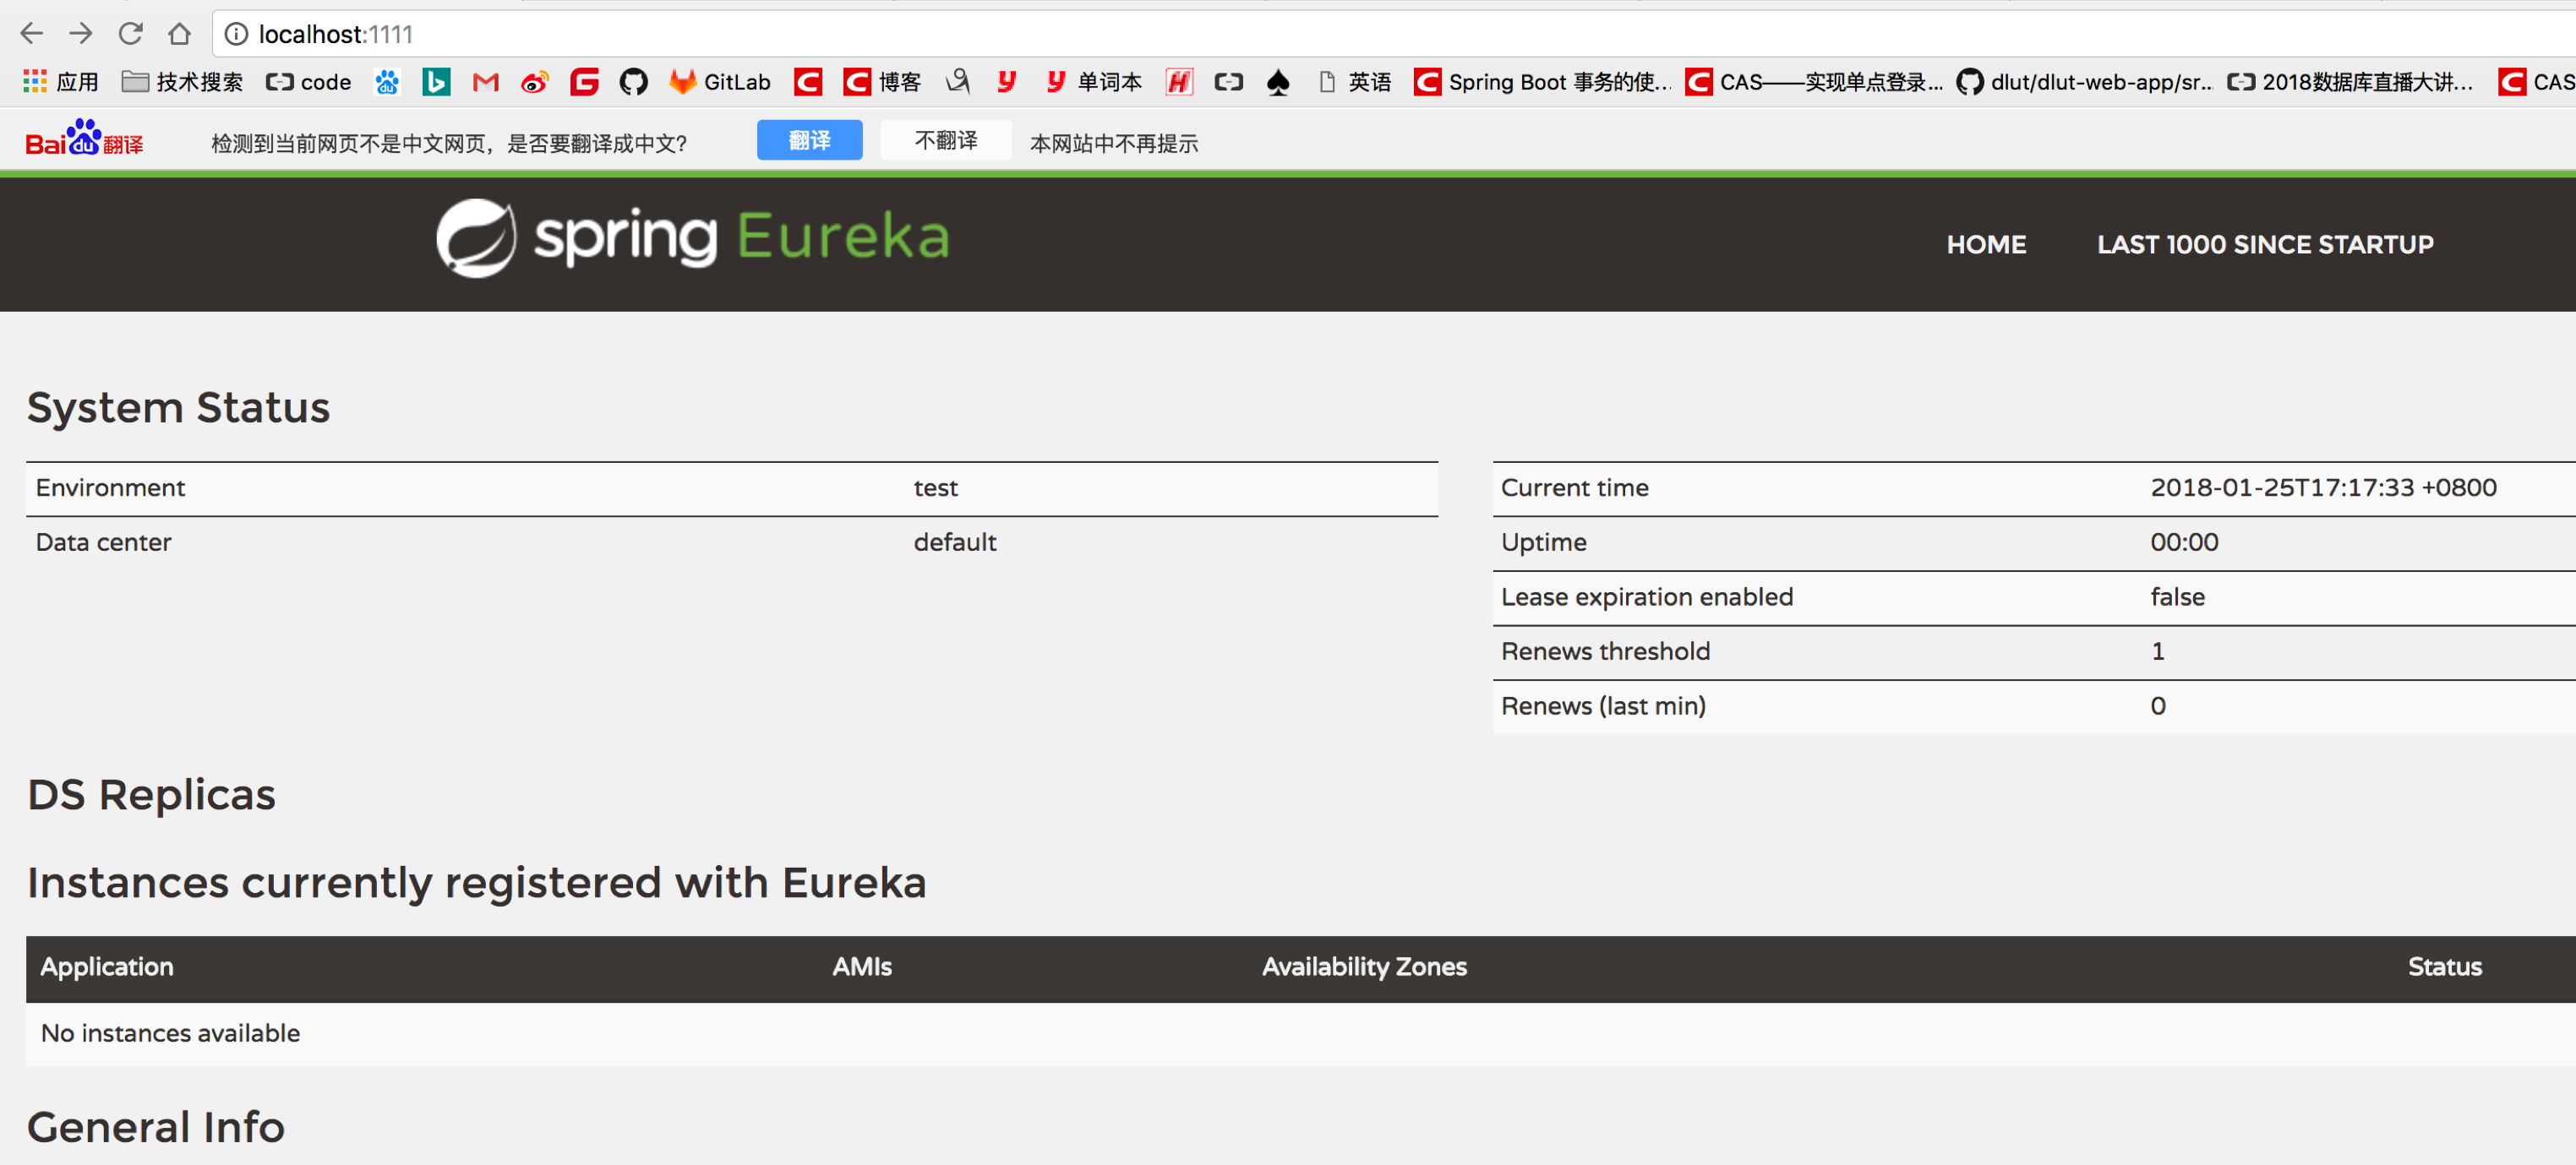This screenshot has width=2576, height=1165.
Task: Select 本网站中不再提示 option
Action: (1113, 143)
